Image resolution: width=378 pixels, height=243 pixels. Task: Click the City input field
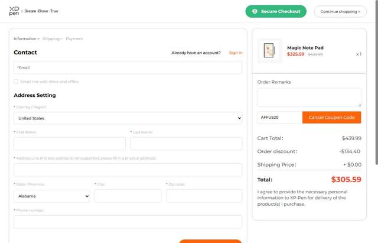[x=128, y=196]
